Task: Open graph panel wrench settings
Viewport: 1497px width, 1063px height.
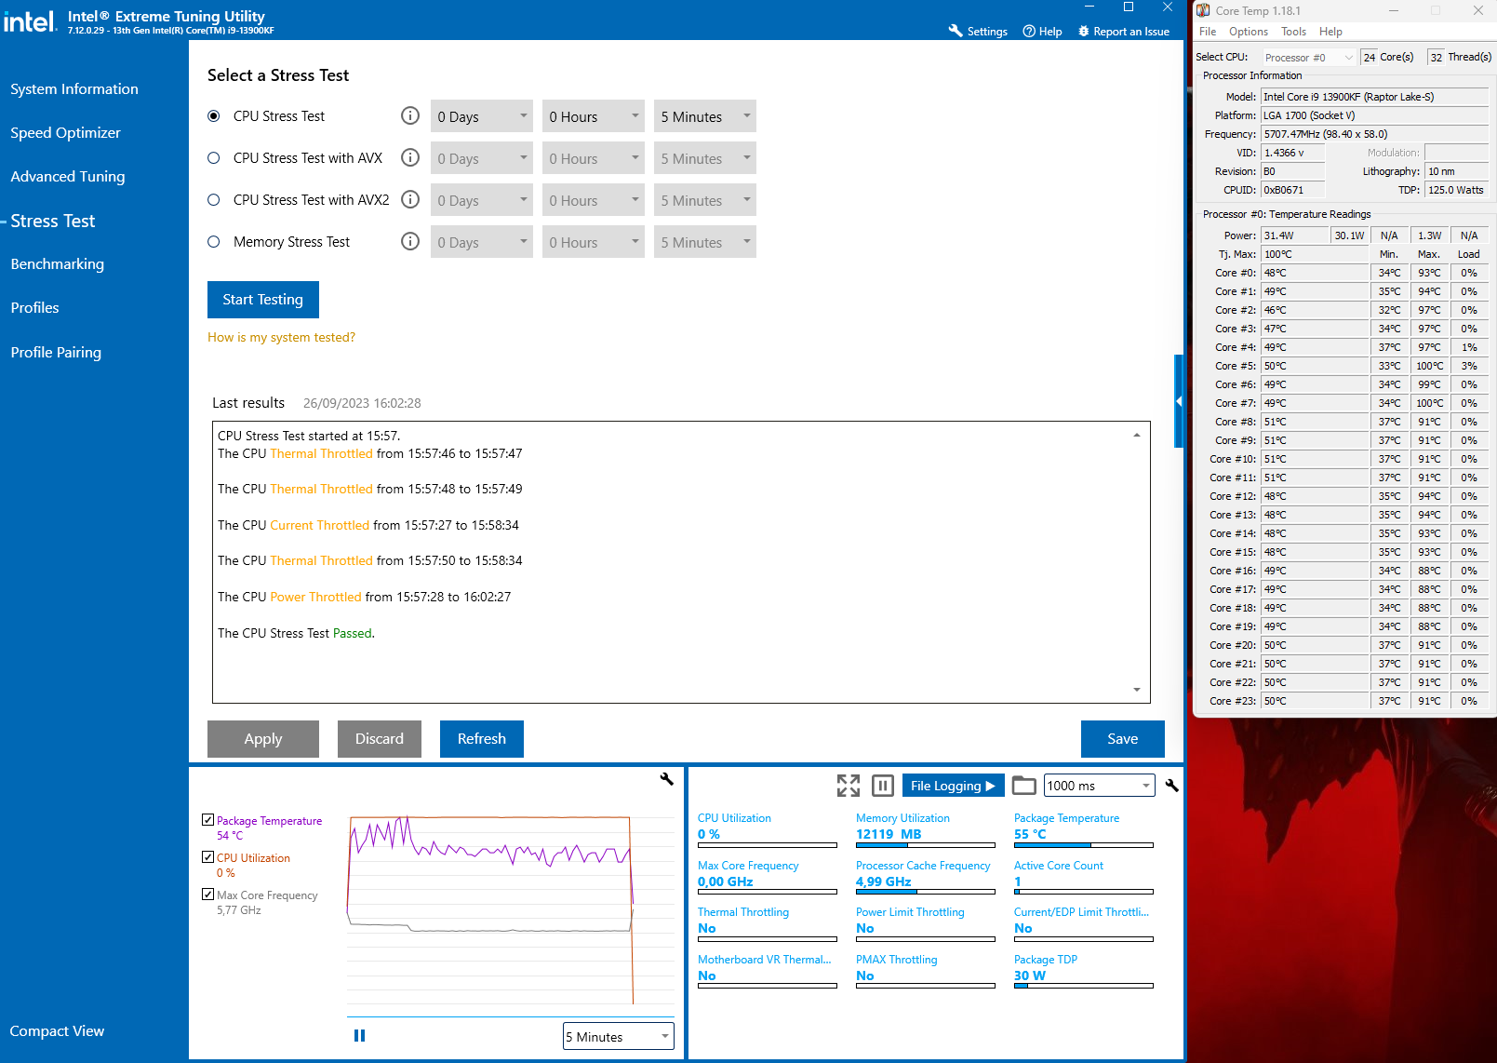Action: click(666, 779)
